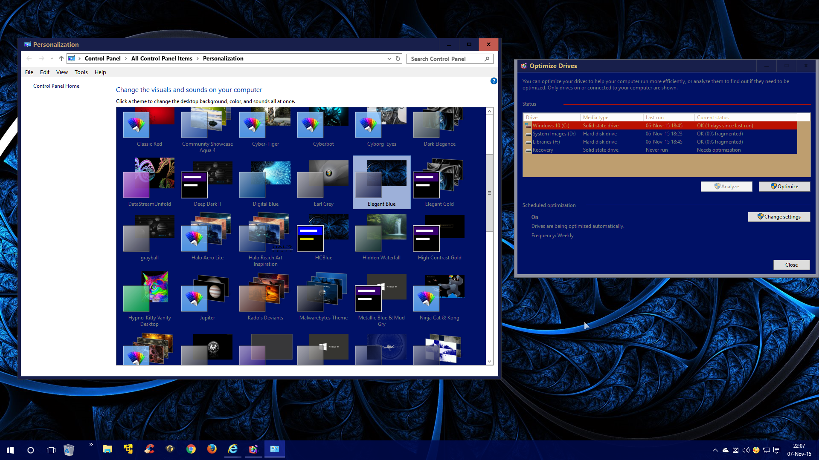Click the up arrow navigation icon

click(x=61, y=59)
